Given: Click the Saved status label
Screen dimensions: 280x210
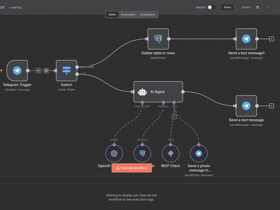Looking at the screenshot, I should (x=246, y=7).
